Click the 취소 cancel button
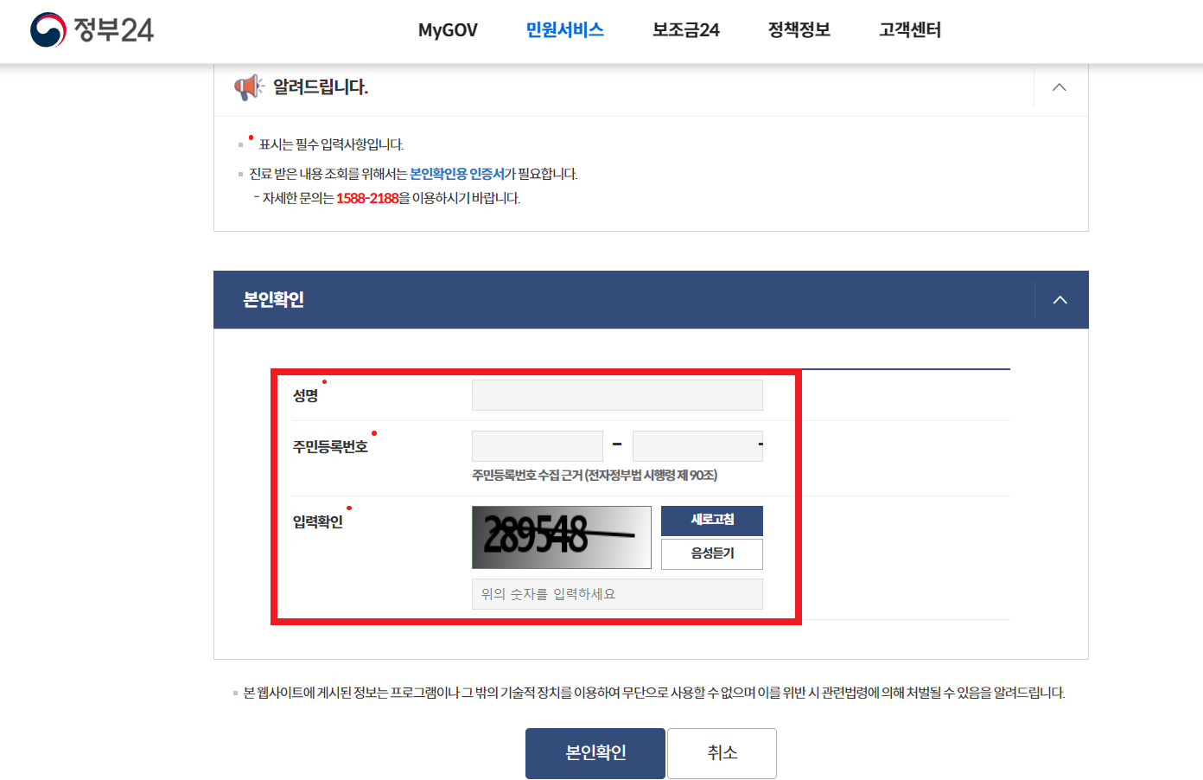The height and width of the screenshot is (780, 1203). (722, 753)
